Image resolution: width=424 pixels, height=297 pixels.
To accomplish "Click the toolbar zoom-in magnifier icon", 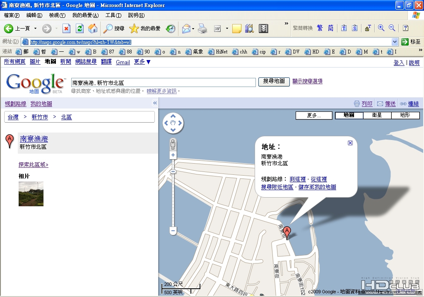I will pos(381,28).
